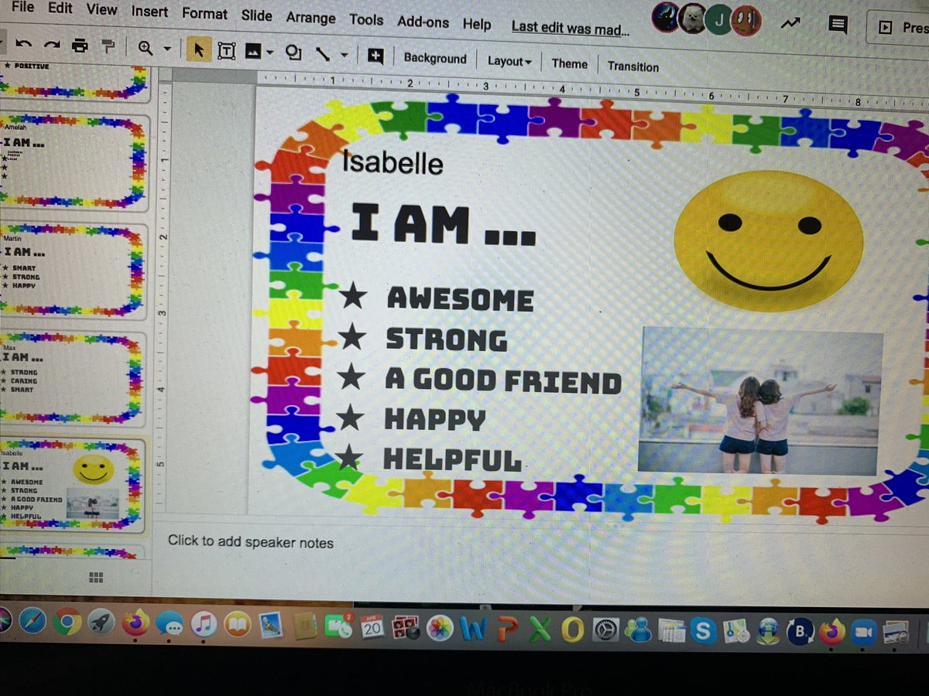Click the Redo arrow in the toolbar
929x696 pixels.
click(50, 46)
